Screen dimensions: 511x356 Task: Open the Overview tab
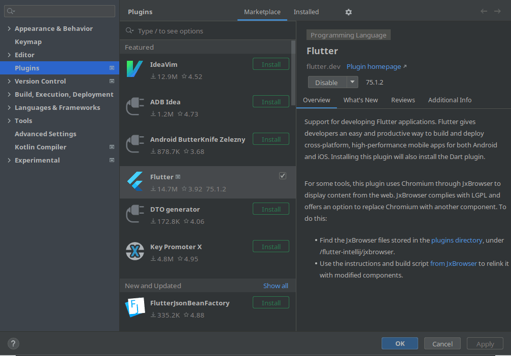pos(317,100)
